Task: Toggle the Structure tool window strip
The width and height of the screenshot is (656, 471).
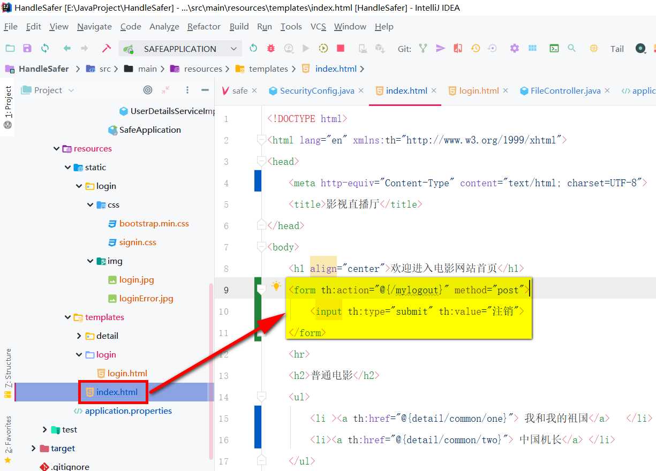Action: click(7, 373)
